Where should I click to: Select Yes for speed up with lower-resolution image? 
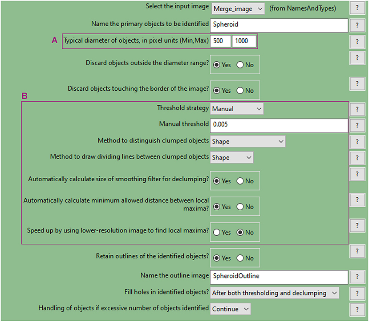coord(222,232)
